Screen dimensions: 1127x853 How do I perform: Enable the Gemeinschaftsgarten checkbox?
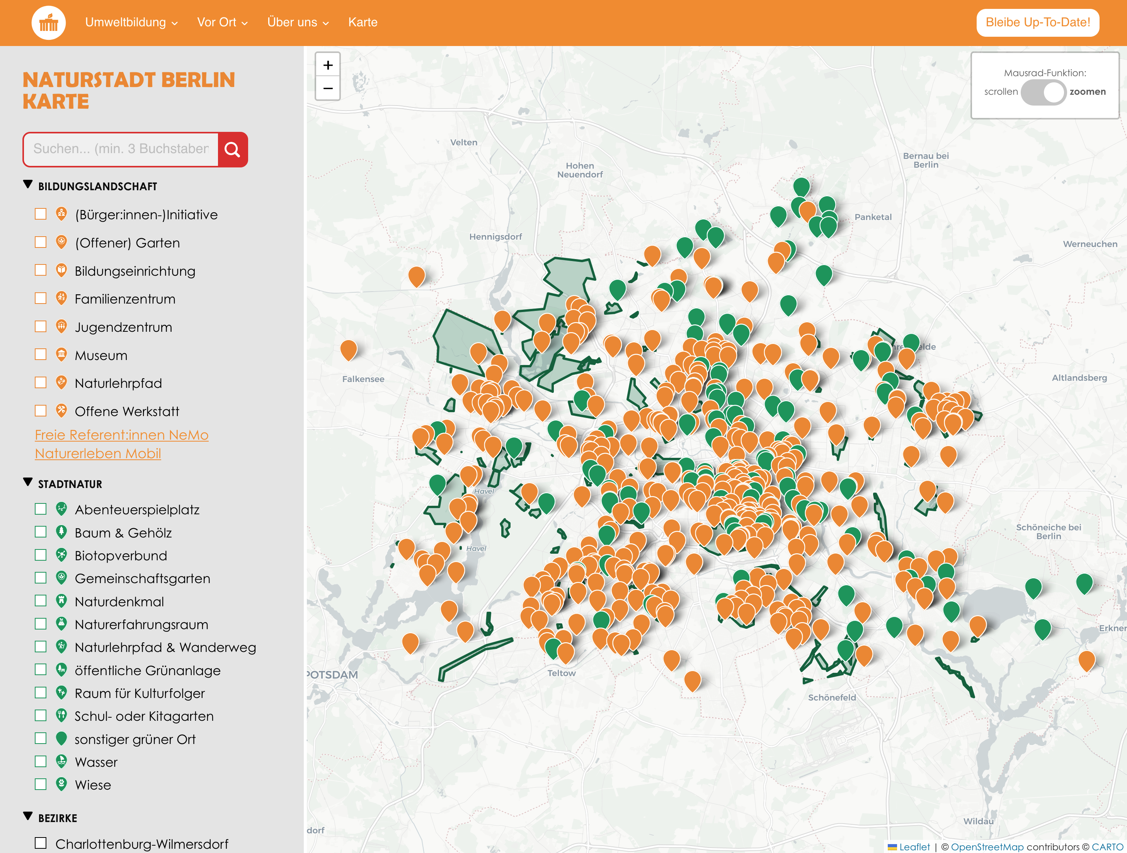pyautogui.click(x=41, y=578)
